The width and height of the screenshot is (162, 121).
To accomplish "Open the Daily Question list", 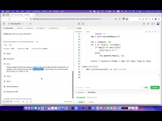I will [14, 24].
